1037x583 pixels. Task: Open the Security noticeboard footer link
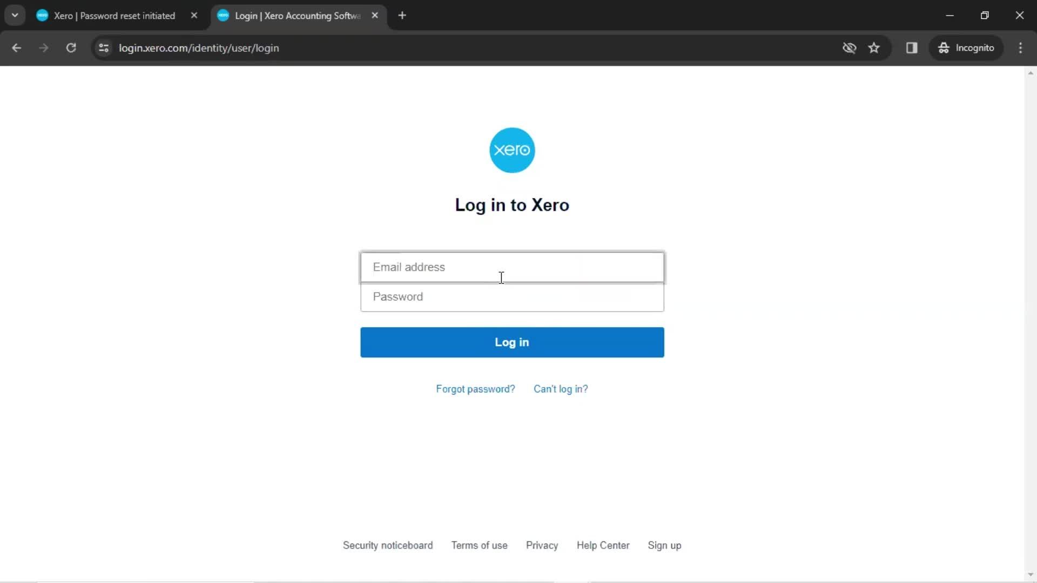[x=388, y=545]
